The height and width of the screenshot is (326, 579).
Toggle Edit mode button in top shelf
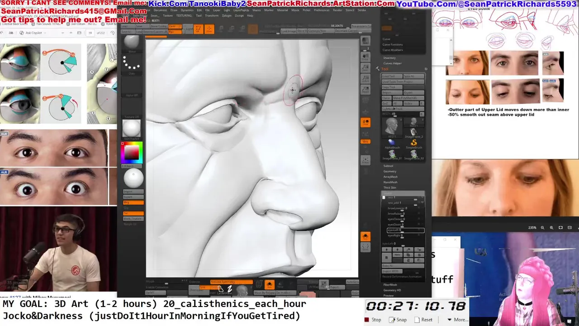[198, 29]
